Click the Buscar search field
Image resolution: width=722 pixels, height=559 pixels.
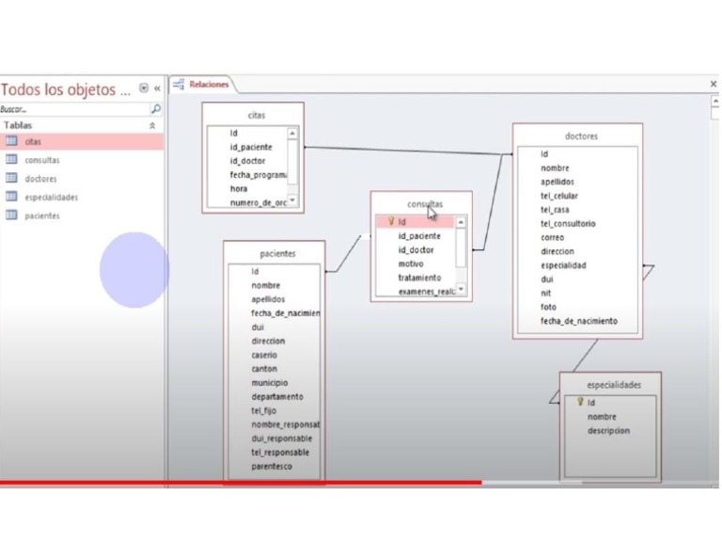[x=74, y=109]
